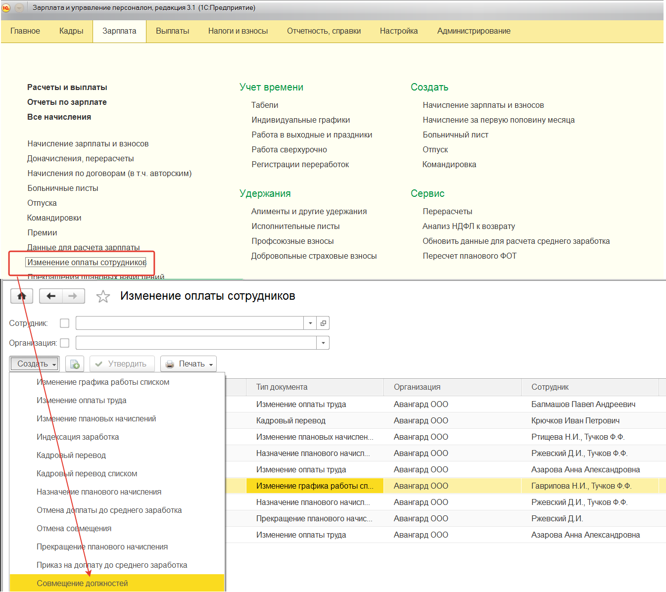
Task: Switch to the Кадры section tab
Action: coord(71,31)
